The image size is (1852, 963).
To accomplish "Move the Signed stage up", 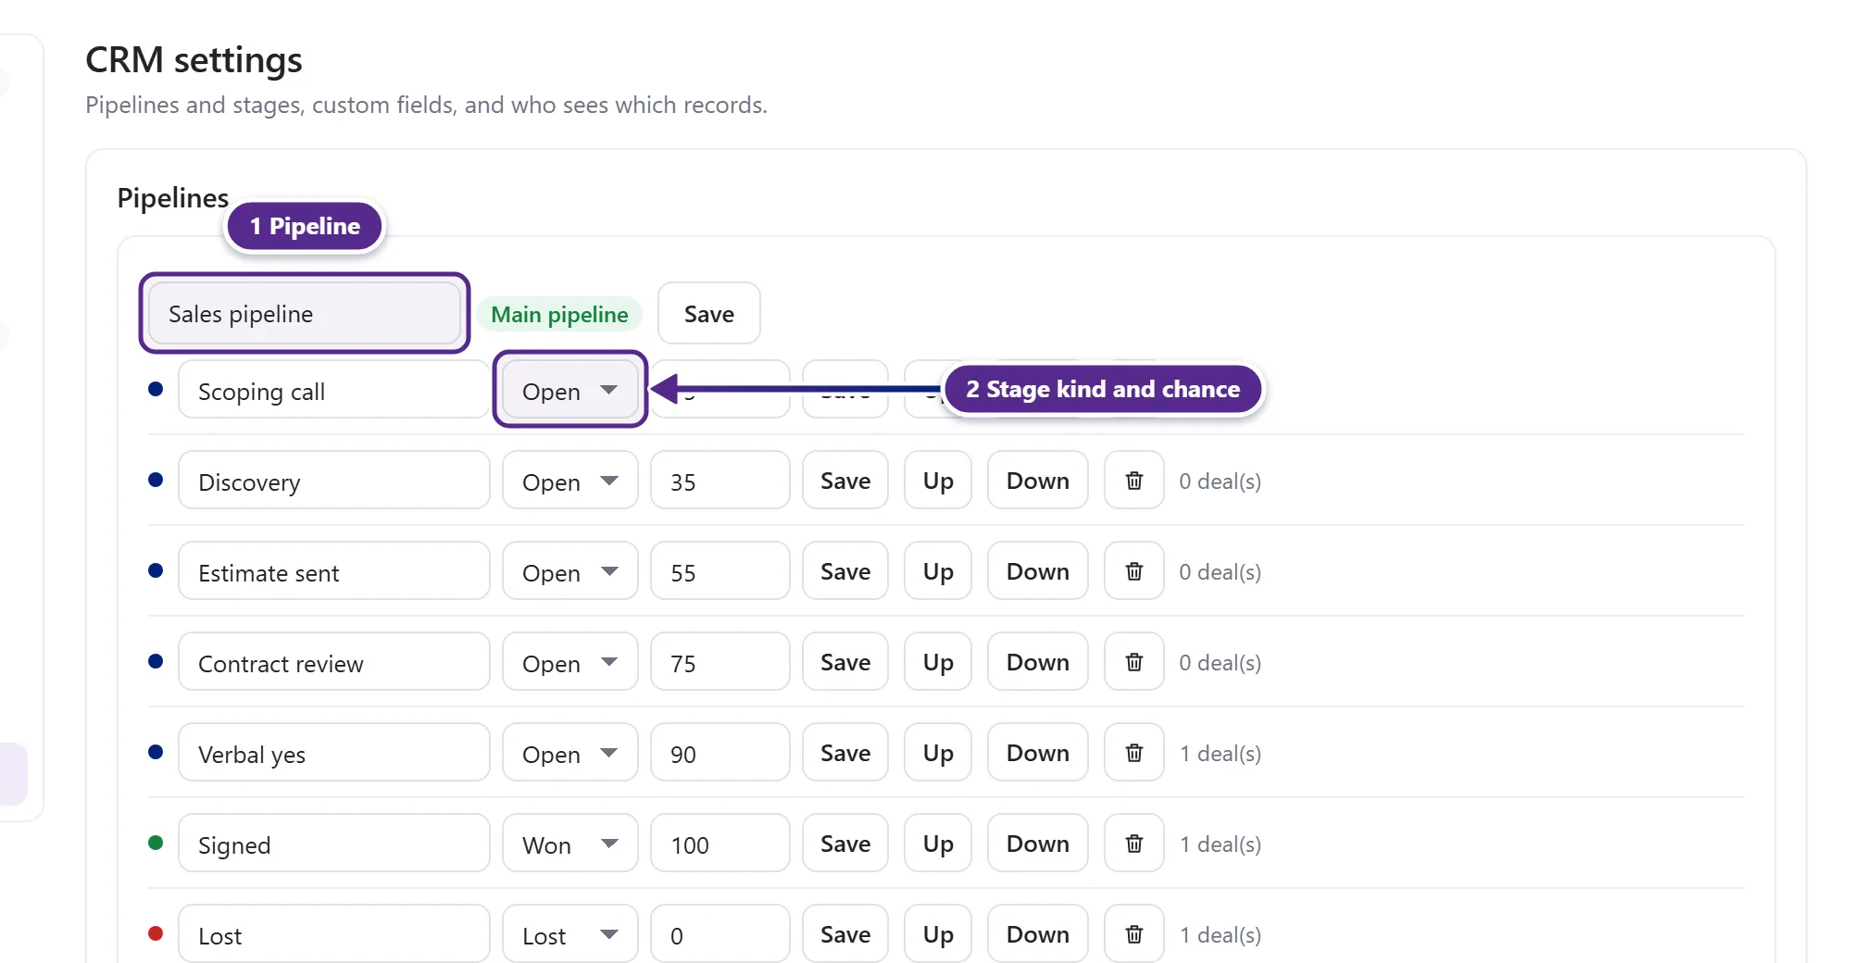I will pos(937,844).
